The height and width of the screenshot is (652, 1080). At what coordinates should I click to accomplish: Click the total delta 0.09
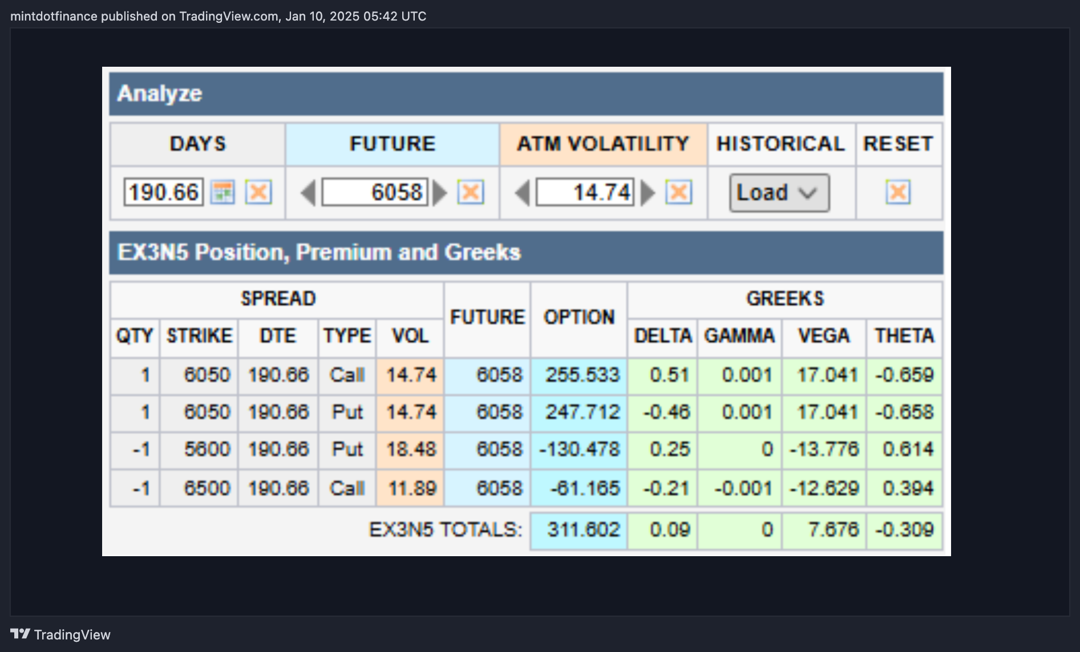click(663, 530)
